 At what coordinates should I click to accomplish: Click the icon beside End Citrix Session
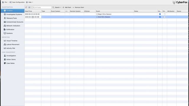point(97,17)
